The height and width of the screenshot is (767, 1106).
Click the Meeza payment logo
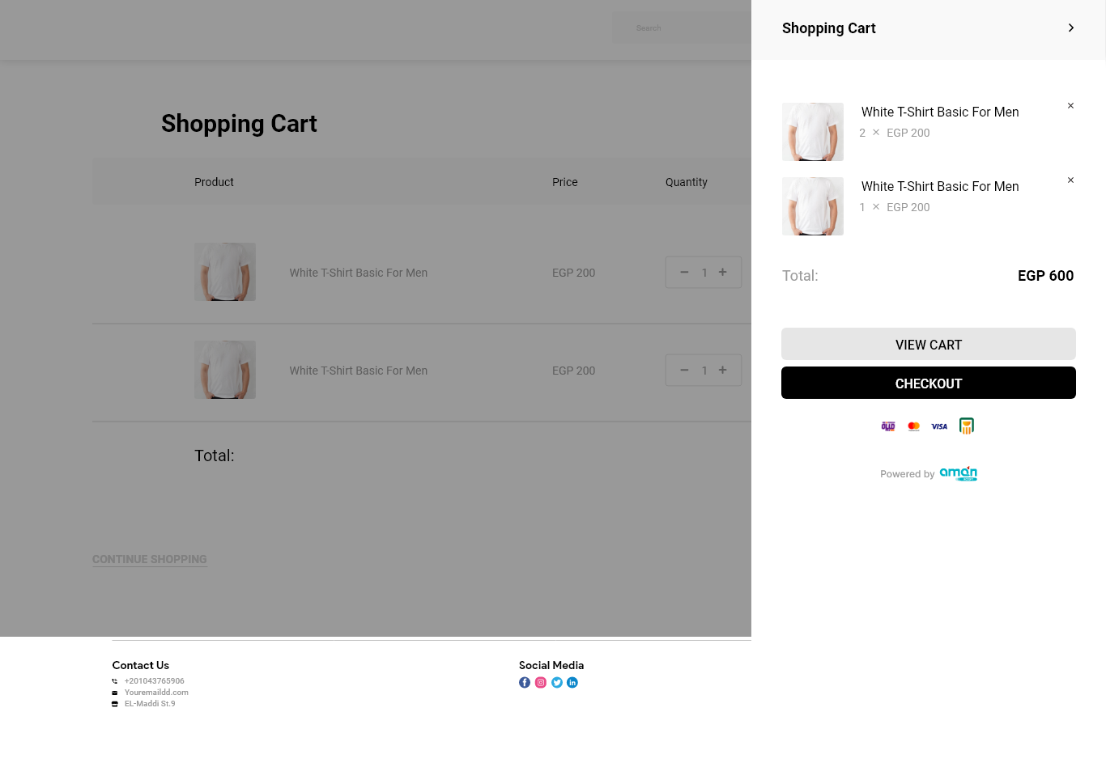888,426
